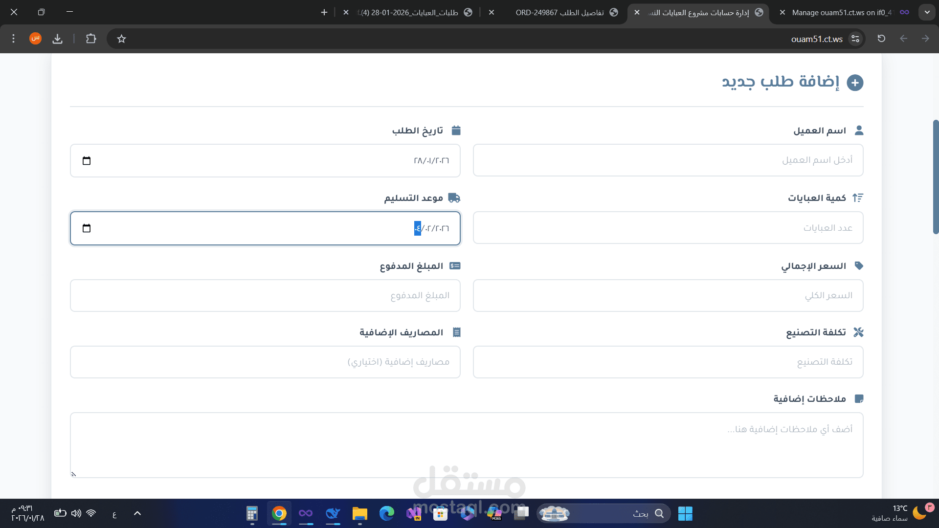The image size is (939, 528).
Task: Click the customer name input field
Action: click(x=668, y=160)
